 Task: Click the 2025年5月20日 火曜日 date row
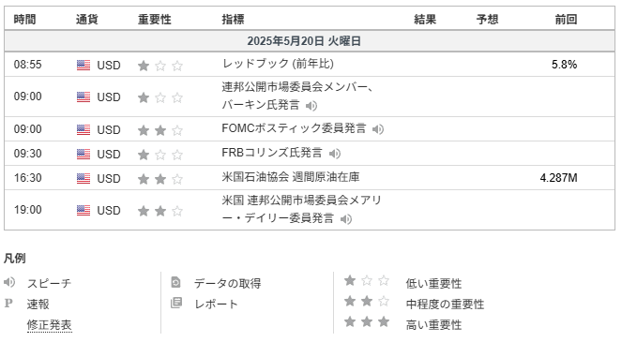(x=310, y=41)
